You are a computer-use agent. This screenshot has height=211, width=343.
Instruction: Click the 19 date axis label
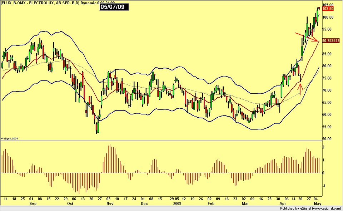pos(192,199)
